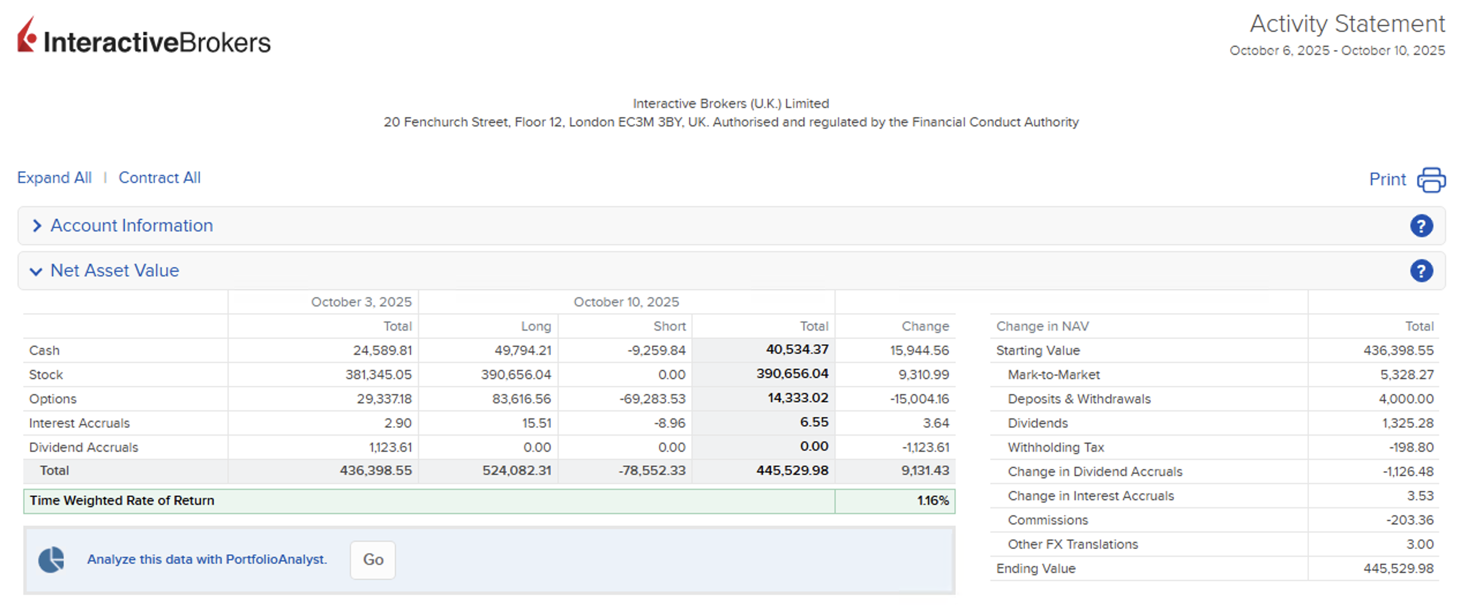The height and width of the screenshot is (606, 1459).
Task: Open the Analyze this data with PortfolioAnalyst link
Action: coord(207,559)
